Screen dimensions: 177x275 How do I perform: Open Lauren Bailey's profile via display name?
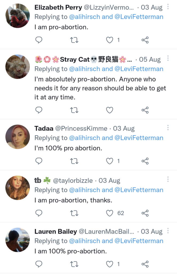[55, 231]
